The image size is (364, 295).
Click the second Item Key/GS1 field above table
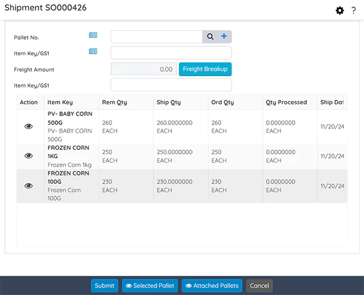click(171, 85)
